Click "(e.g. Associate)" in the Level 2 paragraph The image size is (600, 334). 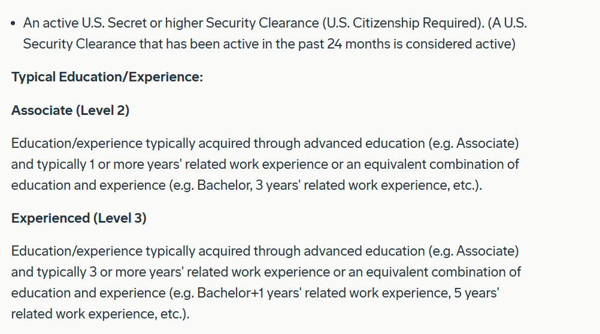pyautogui.click(x=473, y=144)
